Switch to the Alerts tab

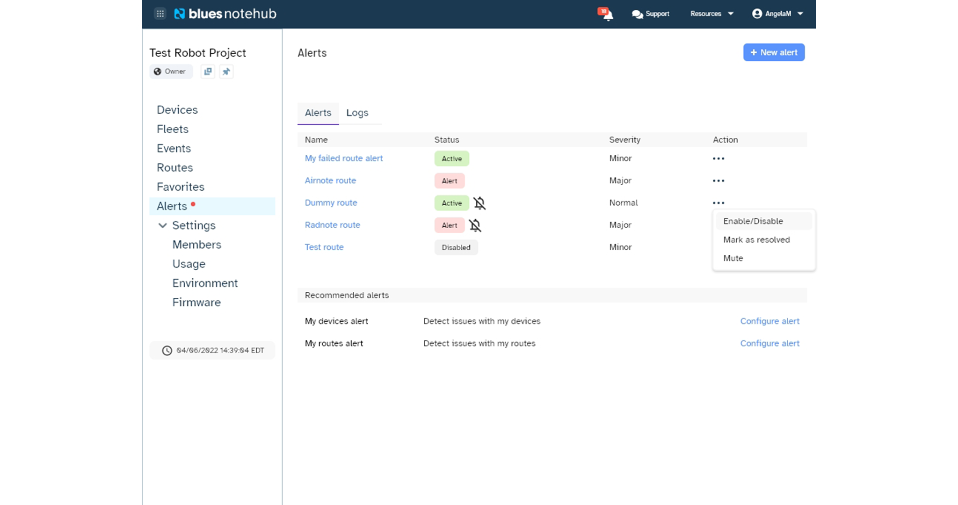pos(318,113)
